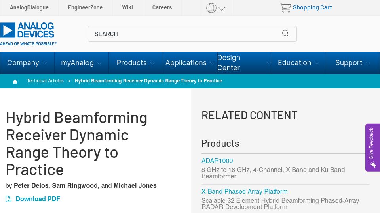Viewport: 380px width, 213px height.
Task: Click the current article breadcrumb title
Action: [148, 81]
